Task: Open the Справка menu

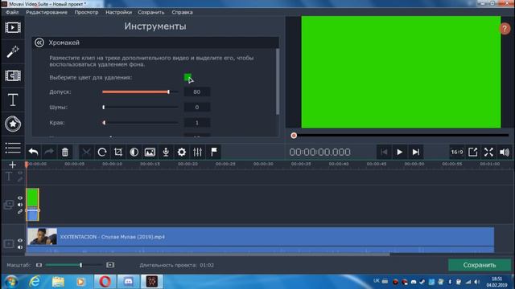Action: coord(183,12)
